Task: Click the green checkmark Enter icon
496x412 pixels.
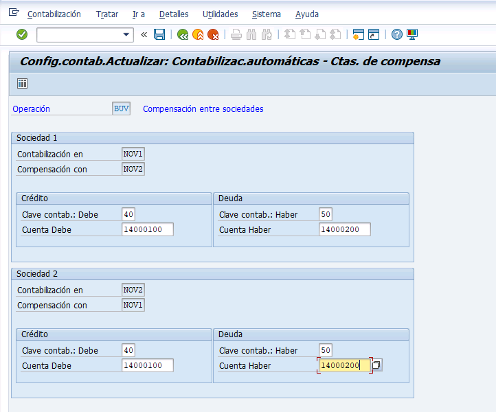Action: [x=22, y=34]
